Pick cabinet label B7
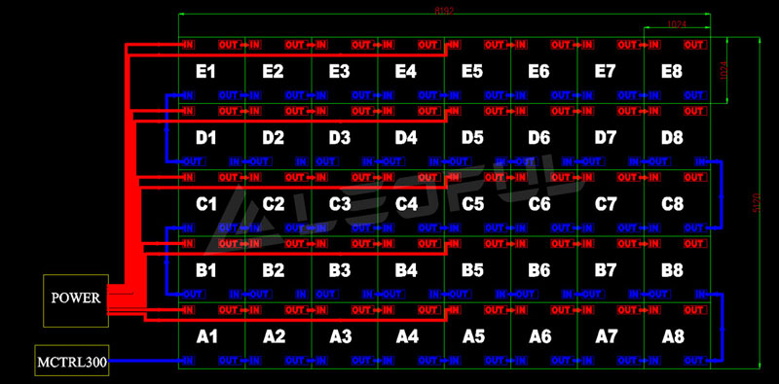The width and height of the screenshot is (779, 384). tap(605, 270)
